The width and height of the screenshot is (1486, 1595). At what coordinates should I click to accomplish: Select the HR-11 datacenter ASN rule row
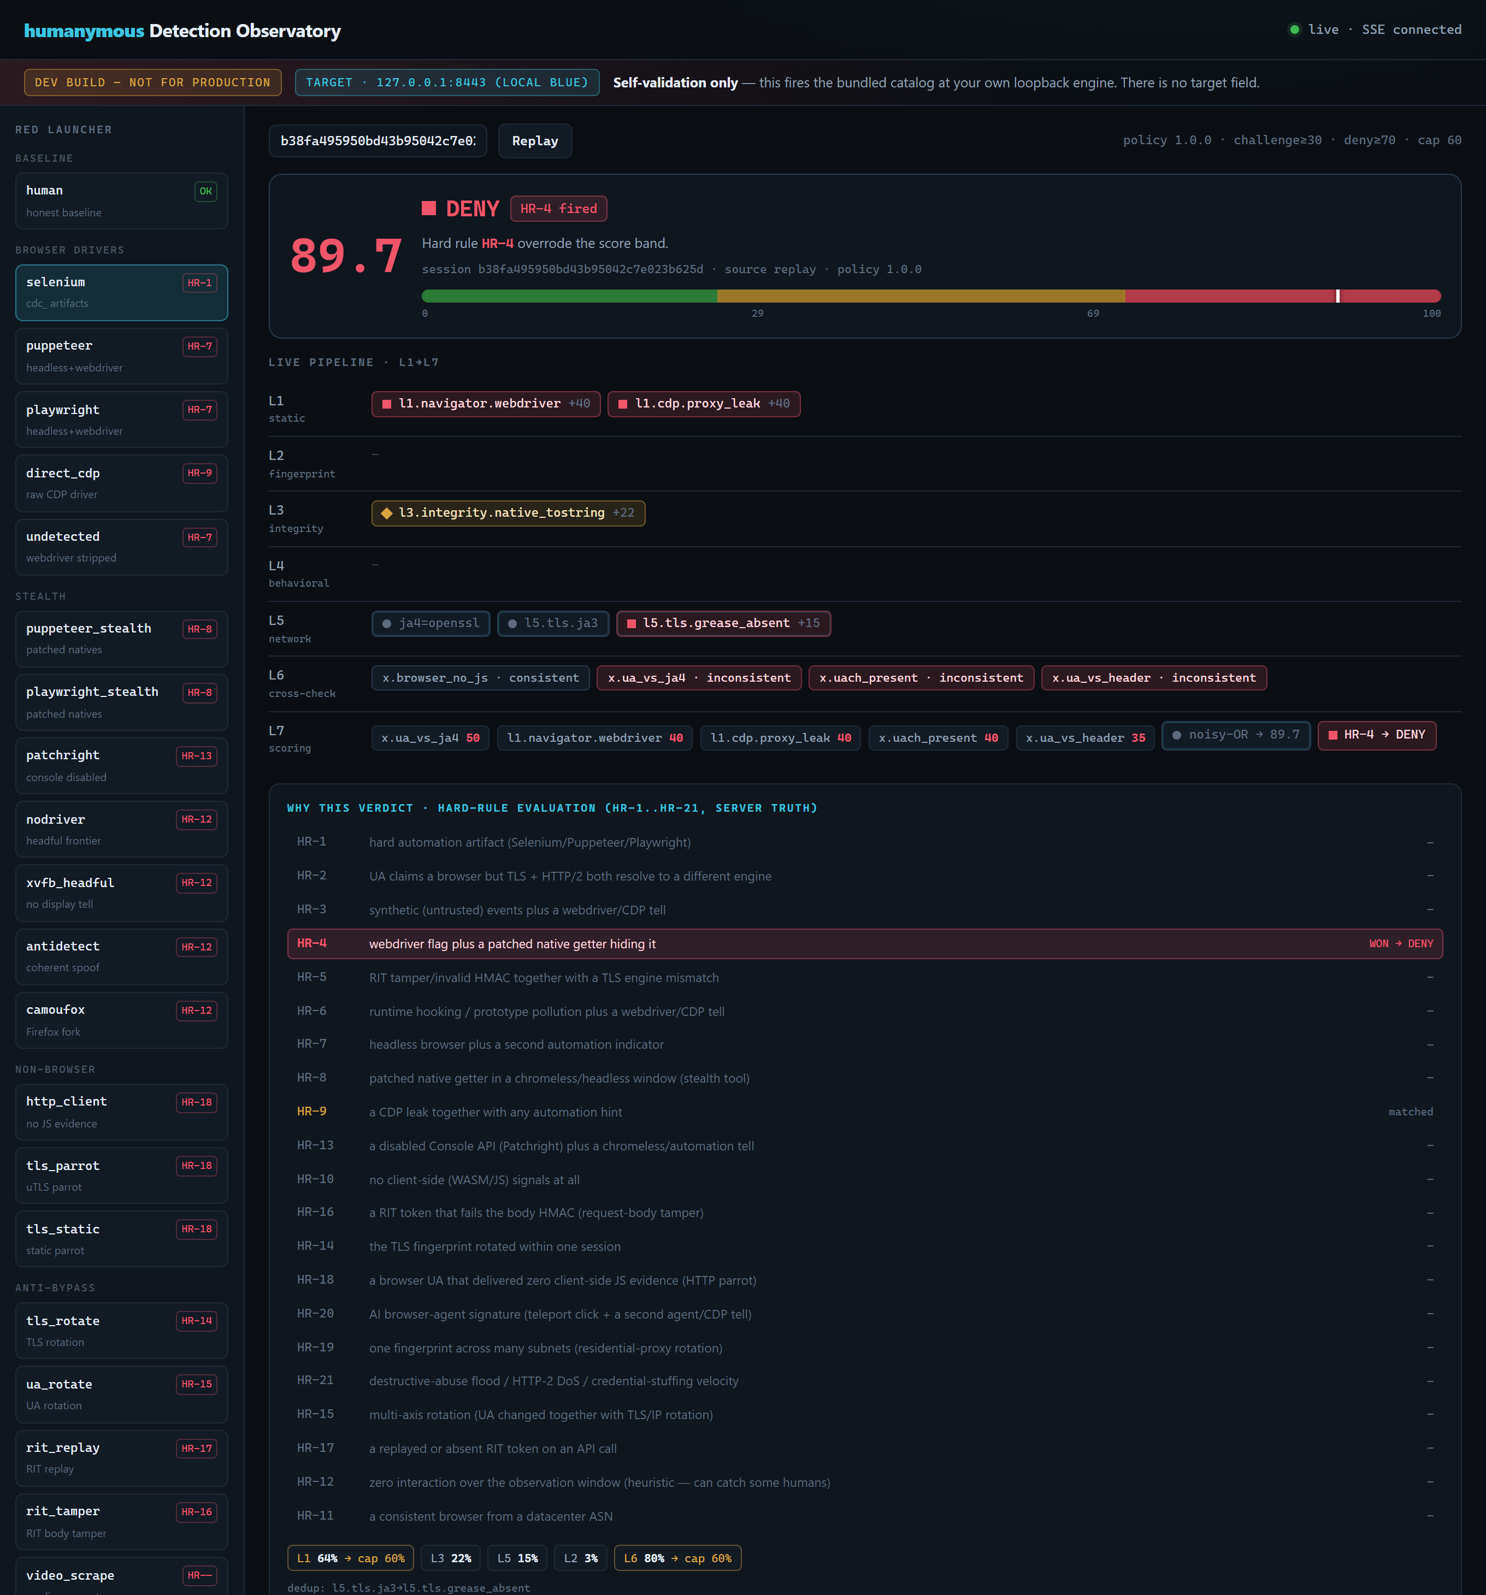tap(865, 1516)
